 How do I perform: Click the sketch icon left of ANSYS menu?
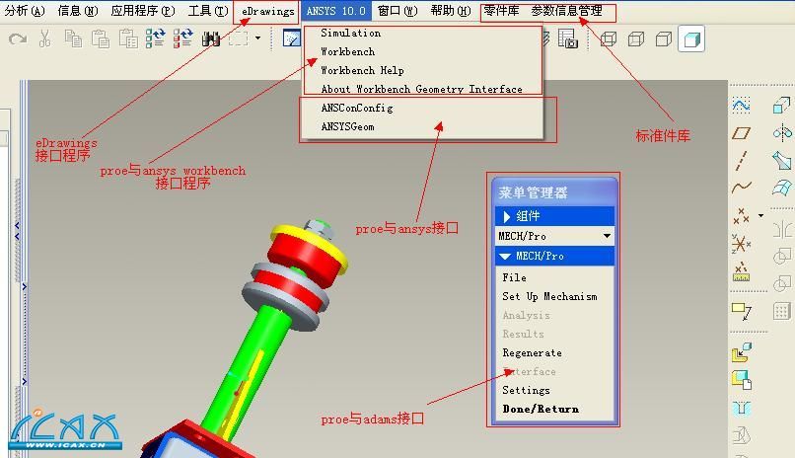tap(292, 38)
